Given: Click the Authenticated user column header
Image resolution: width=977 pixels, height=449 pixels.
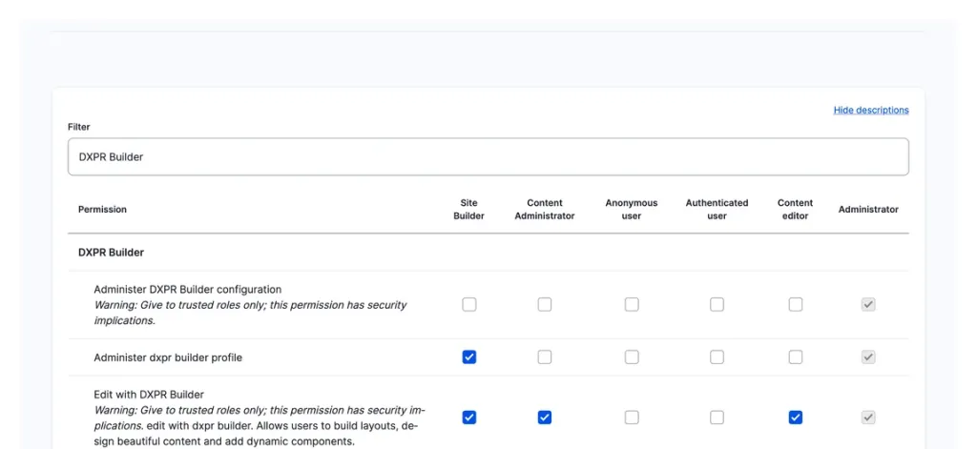Looking at the screenshot, I should point(717,209).
